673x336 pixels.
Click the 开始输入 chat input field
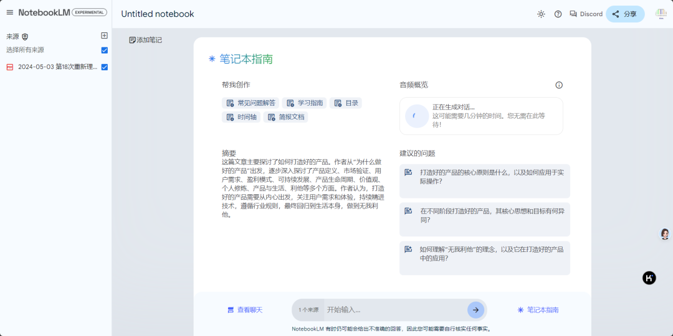[x=393, y=310]
